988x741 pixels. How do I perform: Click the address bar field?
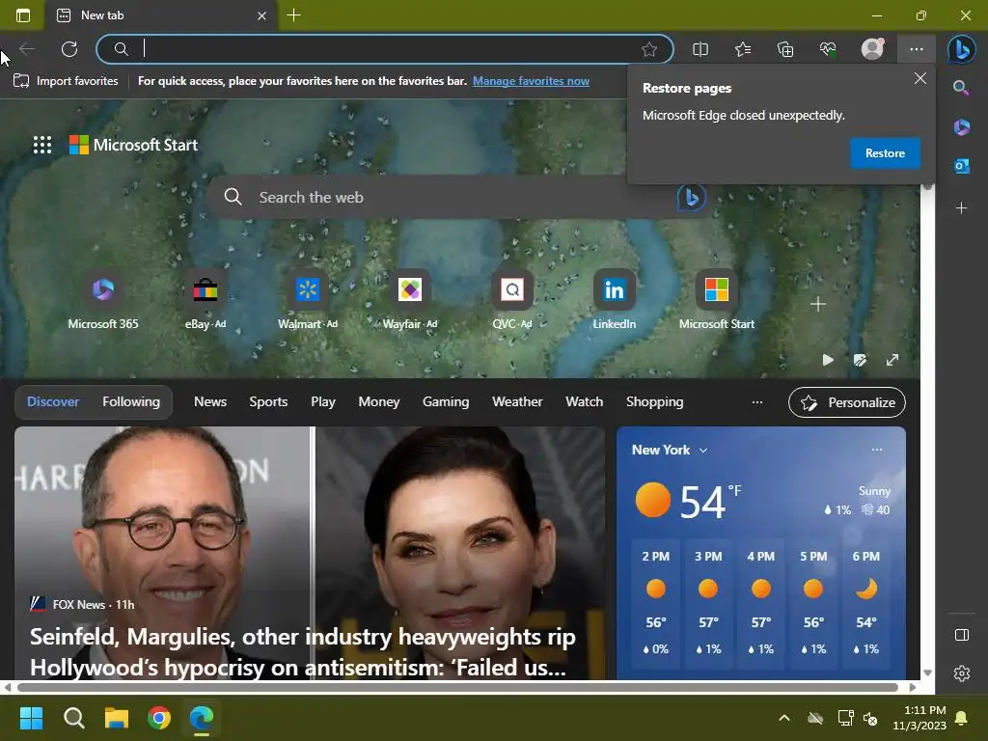[385, 49]
